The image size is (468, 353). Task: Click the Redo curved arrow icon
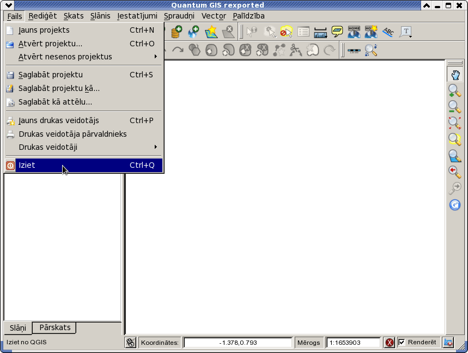pos(178,50)
